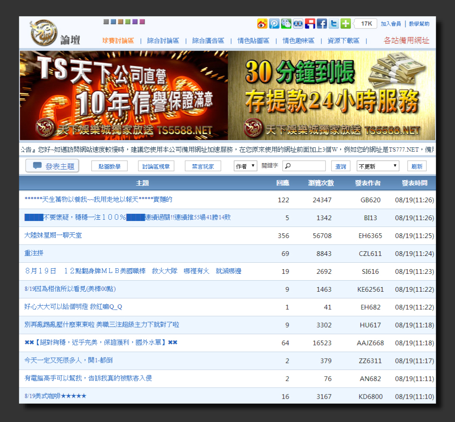Select the green theme color swatch
455x422 pixels.
pyautogui.click(x=128, y=21)
